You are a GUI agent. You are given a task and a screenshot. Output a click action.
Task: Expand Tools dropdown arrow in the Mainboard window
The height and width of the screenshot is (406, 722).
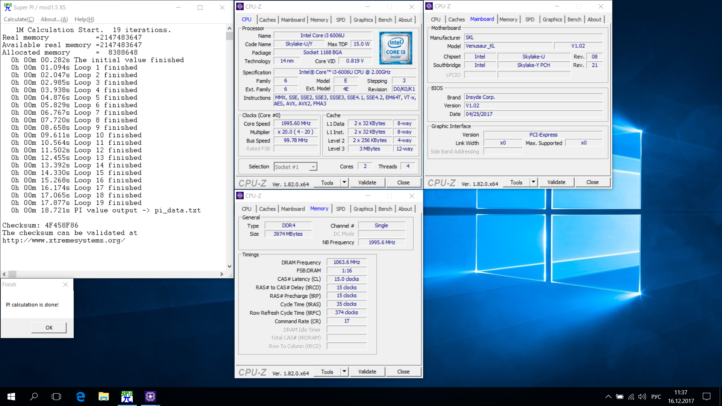coord(533,182)
